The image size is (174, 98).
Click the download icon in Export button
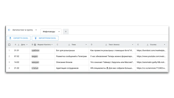pyautogui.click(x=10, y=38)
